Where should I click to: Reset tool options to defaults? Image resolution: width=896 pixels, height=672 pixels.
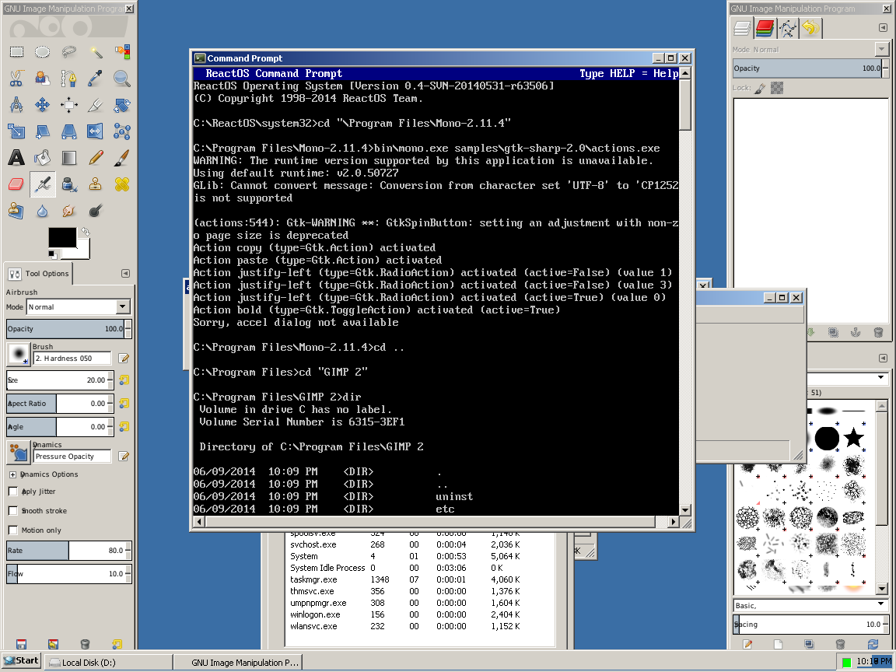117,644
